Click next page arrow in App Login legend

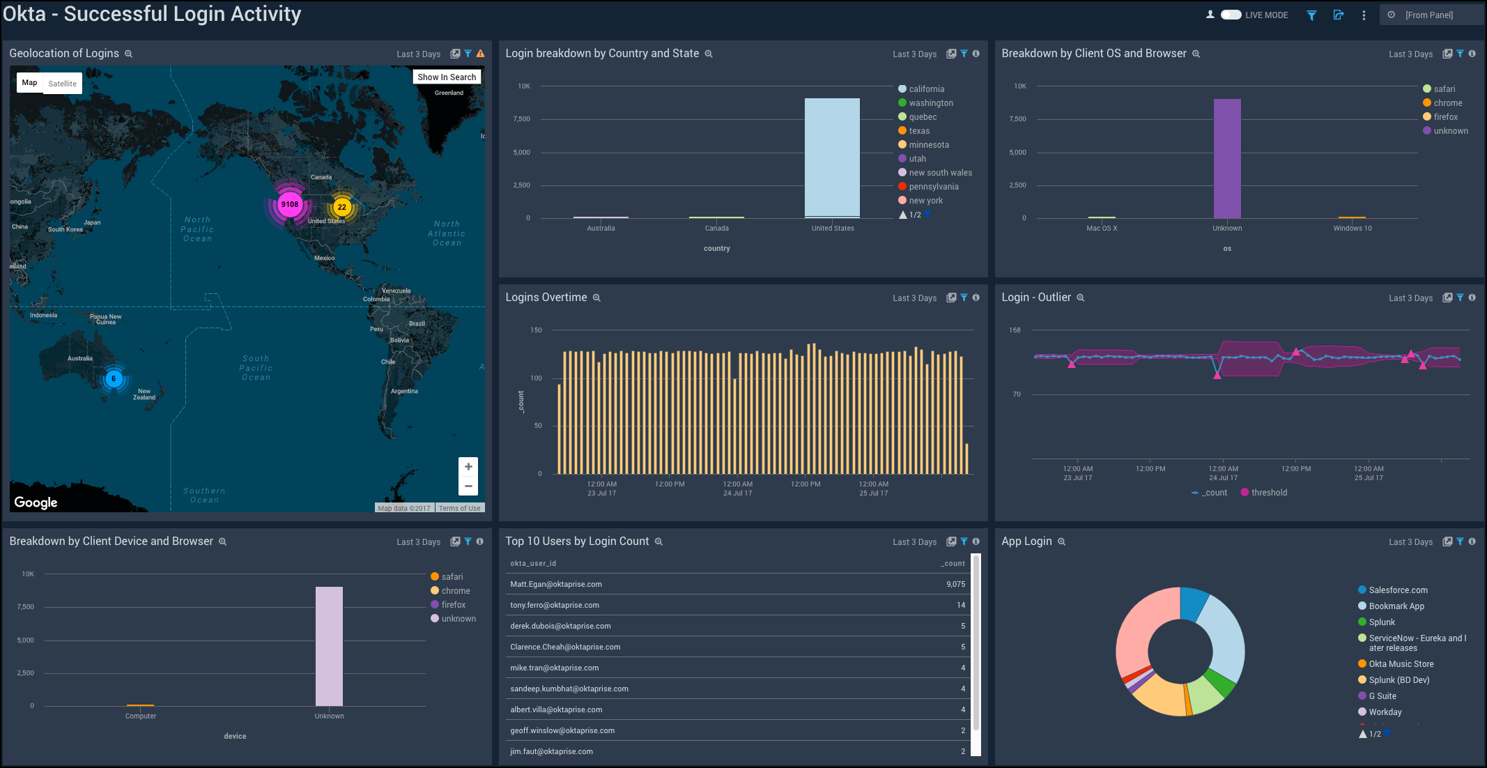point(1387,733)
